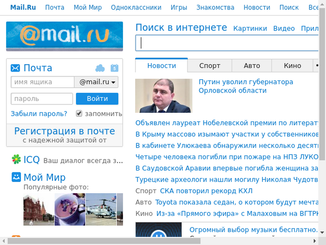This screenshot has width=326, height=245.
Task: Open the purple flower tea photo
Action: 70,209
